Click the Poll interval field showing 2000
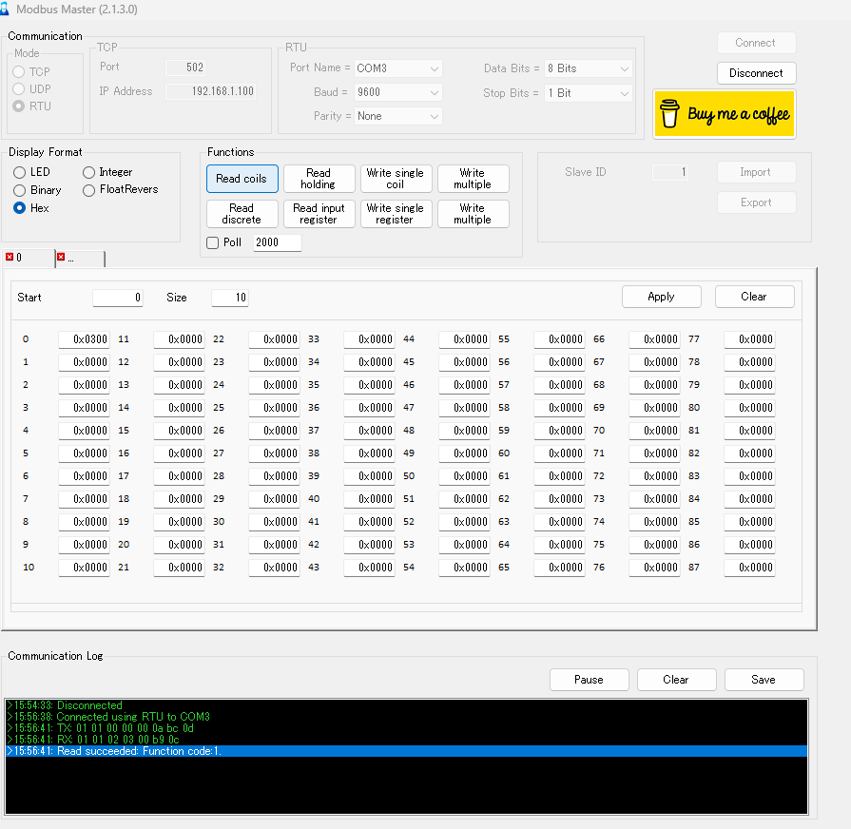 point(277,242)
